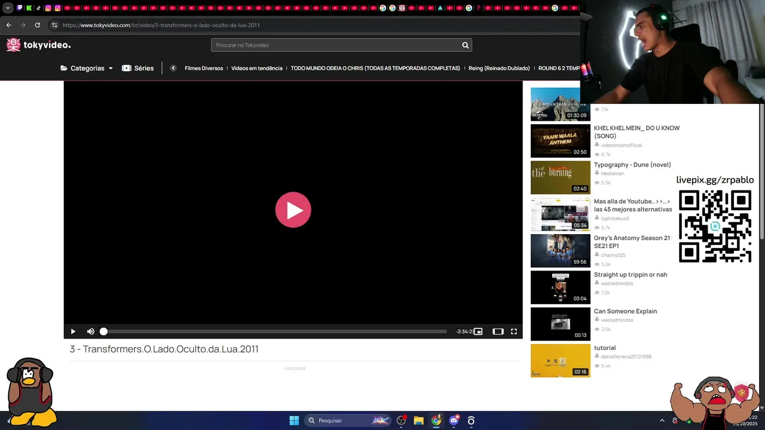Open the Séries section

(x=138, y=68)
